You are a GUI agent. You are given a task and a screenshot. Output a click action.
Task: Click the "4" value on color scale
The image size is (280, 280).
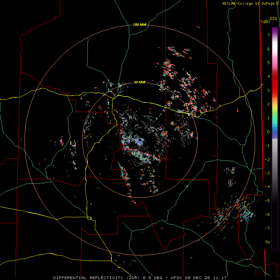[268, 77]
